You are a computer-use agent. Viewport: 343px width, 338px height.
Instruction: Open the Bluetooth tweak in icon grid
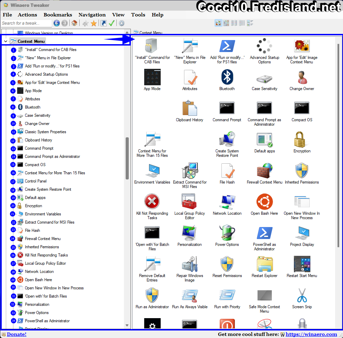[227, 77]
